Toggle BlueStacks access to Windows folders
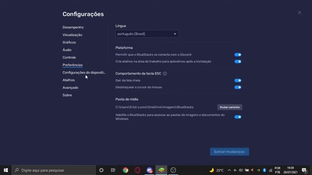Viewport: 312px width, 175px height. [238, 117]
